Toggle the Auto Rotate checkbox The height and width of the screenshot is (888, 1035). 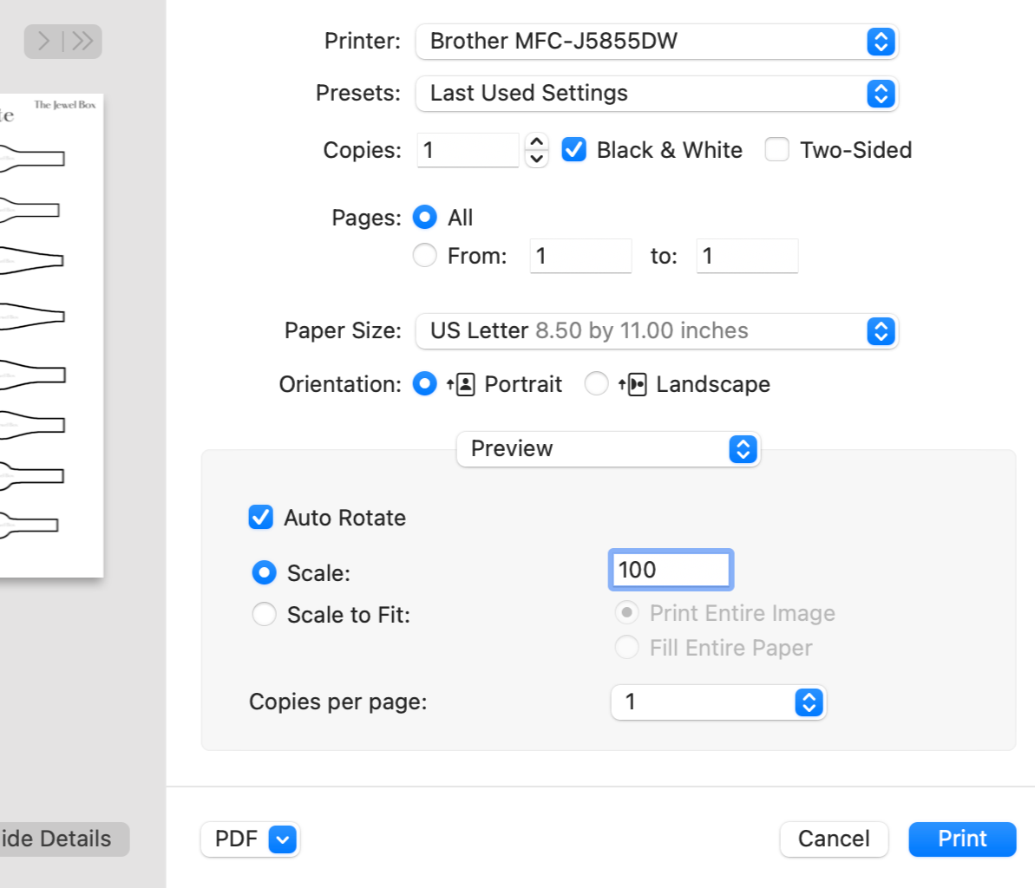tap(260, 518)
